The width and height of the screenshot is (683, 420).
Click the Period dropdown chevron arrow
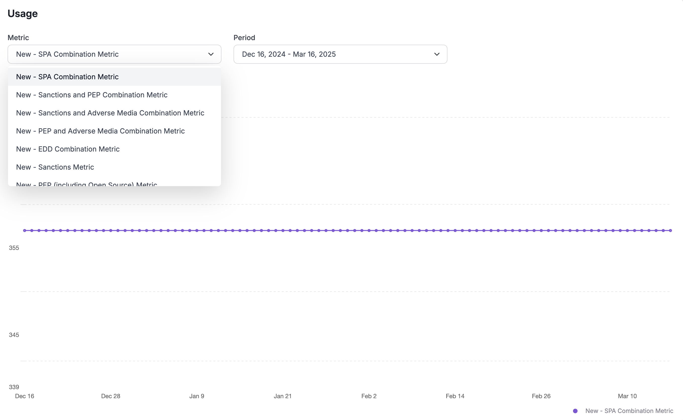click(x=436, y=54)
